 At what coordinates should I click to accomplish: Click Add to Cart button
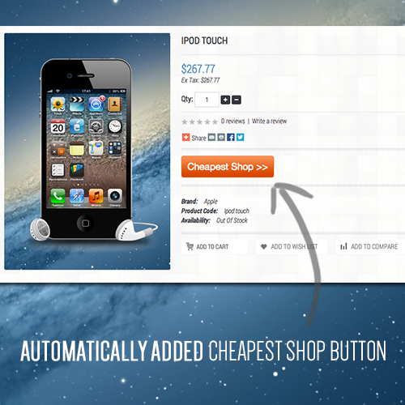(x=214, y=246)
